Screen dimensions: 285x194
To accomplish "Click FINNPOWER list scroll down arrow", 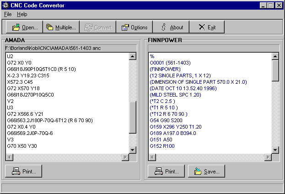I will tap(275, 150).
